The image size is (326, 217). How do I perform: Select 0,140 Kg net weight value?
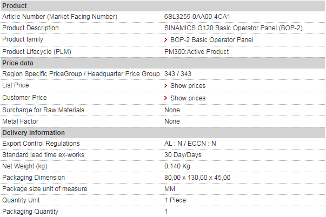[x=177, y=166]
